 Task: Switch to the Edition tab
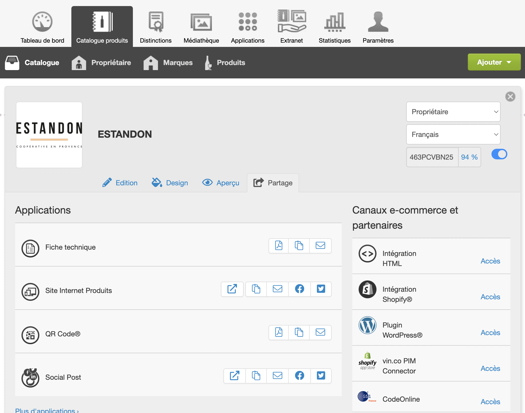[120, 183]
